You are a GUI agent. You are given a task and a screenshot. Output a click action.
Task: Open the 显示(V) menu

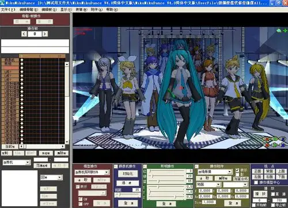(x=66, y=10)
